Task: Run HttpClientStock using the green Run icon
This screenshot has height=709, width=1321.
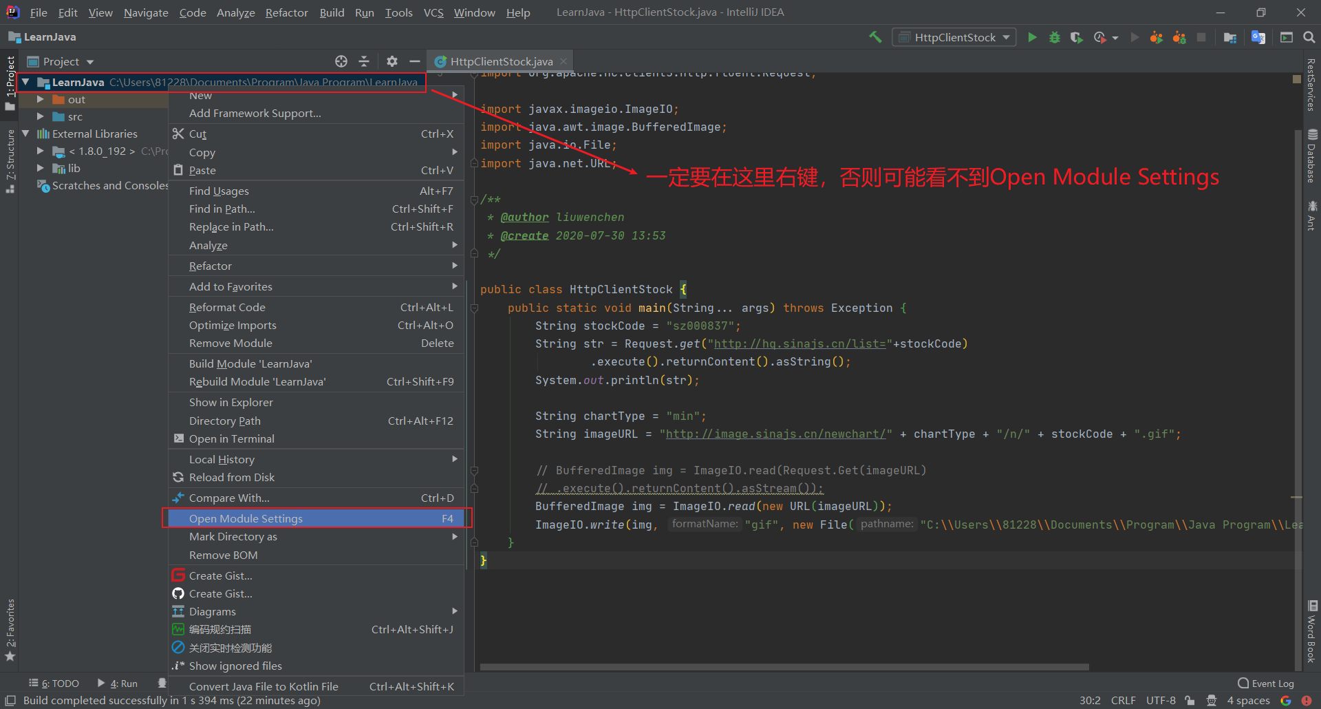Action: tap(1032, 37)
